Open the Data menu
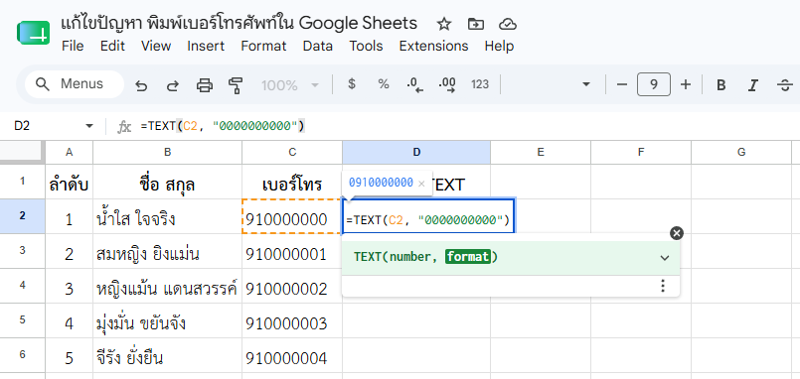Screen dimensions: 800x379 click(x=317, y=46)
